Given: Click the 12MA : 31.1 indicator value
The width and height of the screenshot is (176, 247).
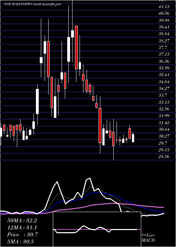Looking at the screenshot, I should tap(22, 228).
